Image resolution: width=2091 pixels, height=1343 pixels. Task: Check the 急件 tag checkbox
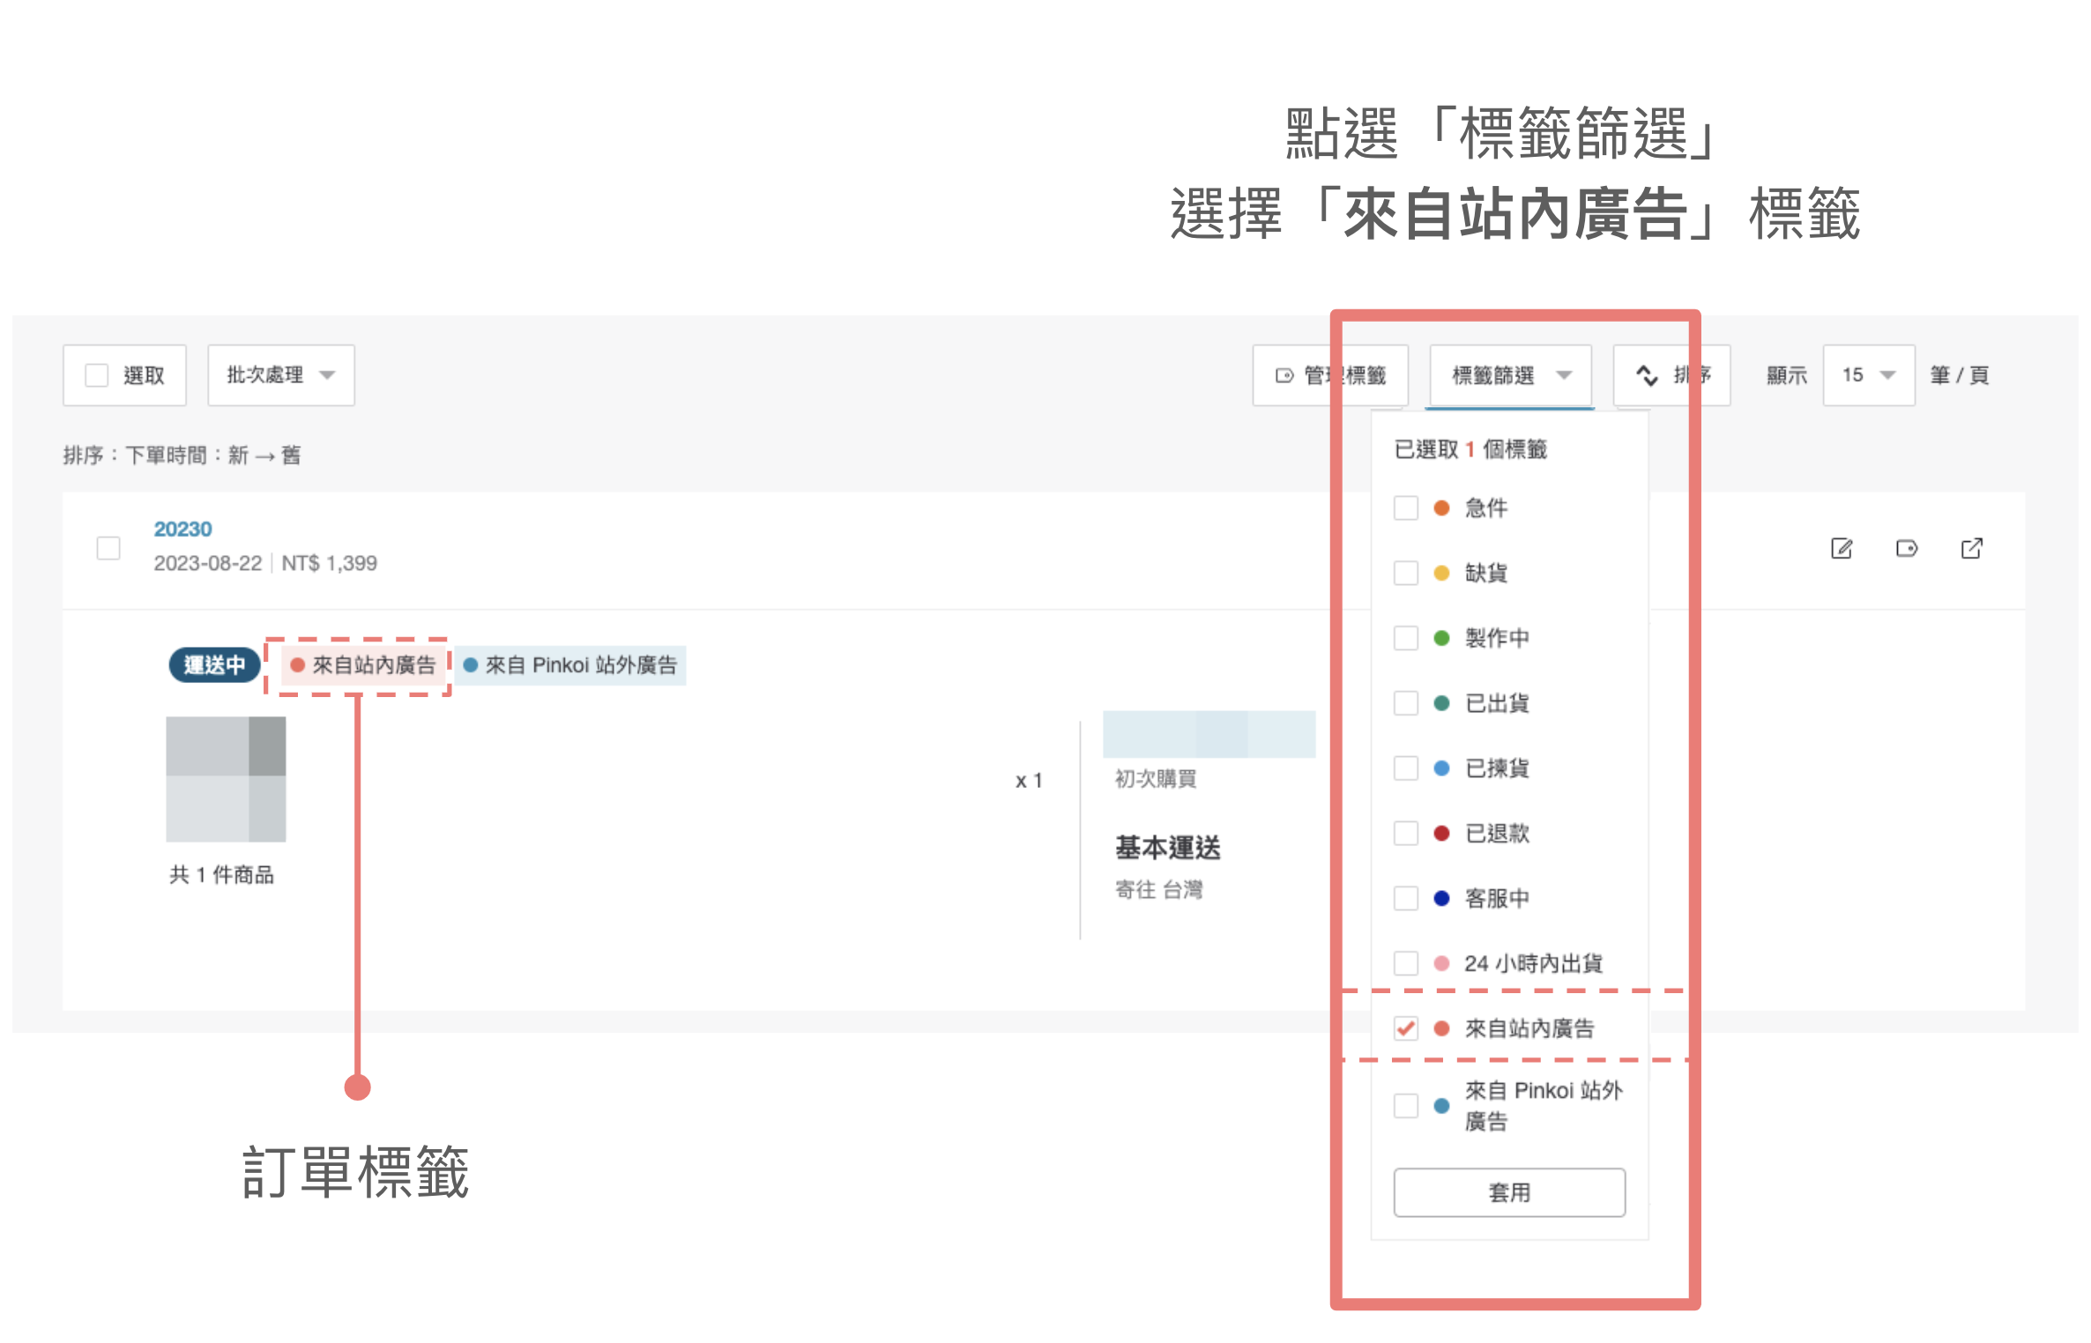click(x=1405, y=508)
